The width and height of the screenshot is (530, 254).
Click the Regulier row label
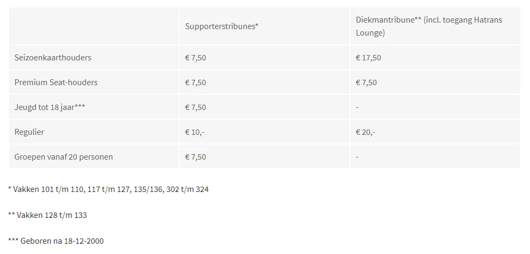point(30,132)
